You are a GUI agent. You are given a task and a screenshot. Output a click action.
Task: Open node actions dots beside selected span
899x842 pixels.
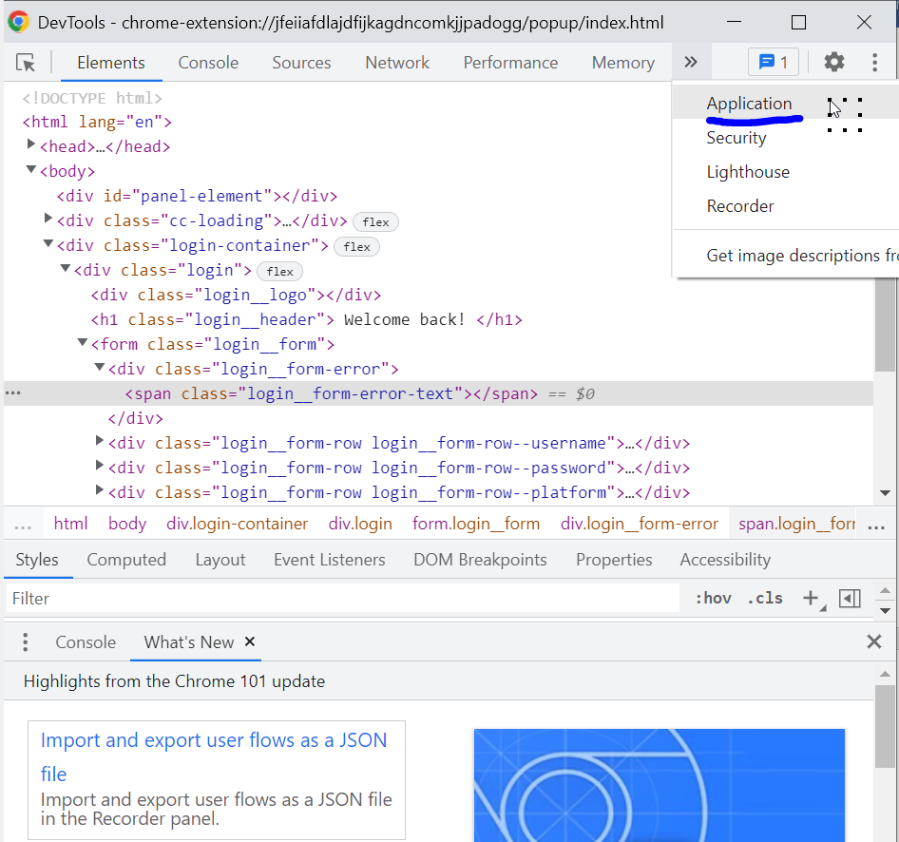(x=12, y=393)
